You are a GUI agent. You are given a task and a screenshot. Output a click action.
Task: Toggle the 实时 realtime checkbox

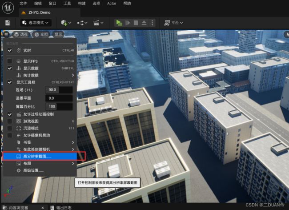[x=10, y=50]
